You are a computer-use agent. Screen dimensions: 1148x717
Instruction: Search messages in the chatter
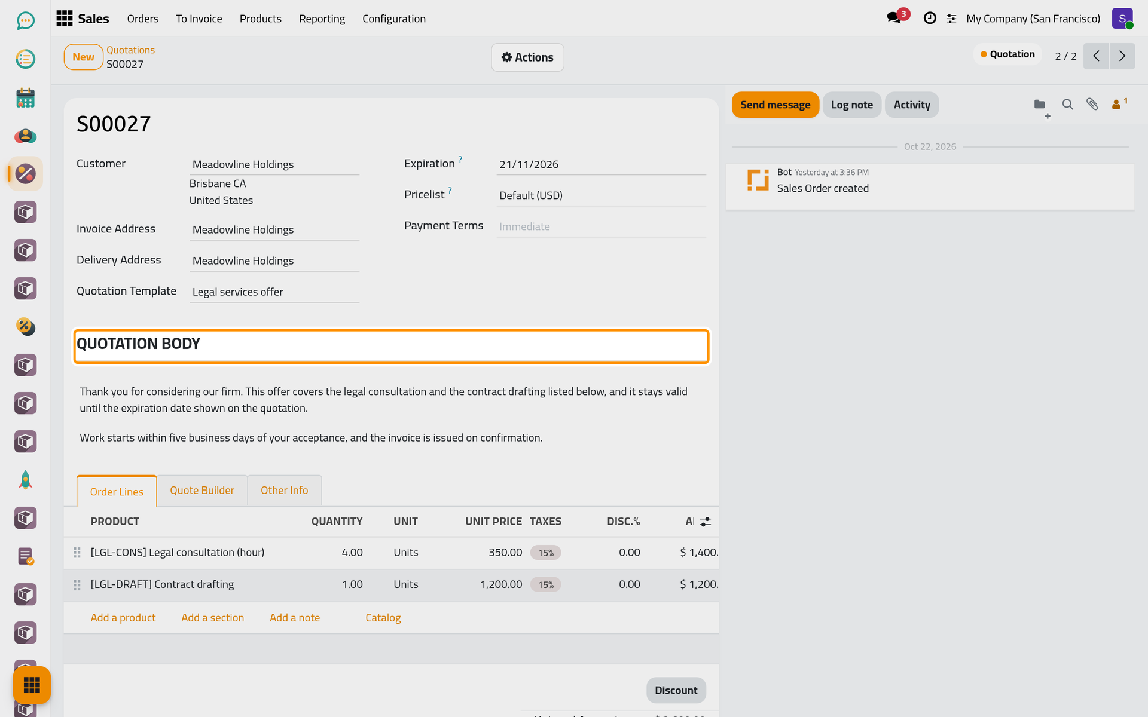tap(1067, 105)
